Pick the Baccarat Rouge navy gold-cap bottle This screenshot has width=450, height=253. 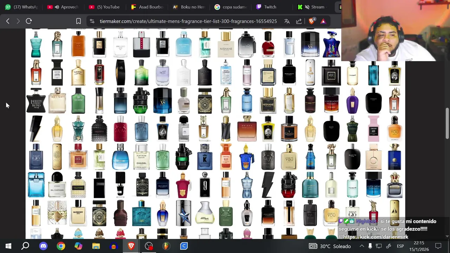click(x=268, y=72)
